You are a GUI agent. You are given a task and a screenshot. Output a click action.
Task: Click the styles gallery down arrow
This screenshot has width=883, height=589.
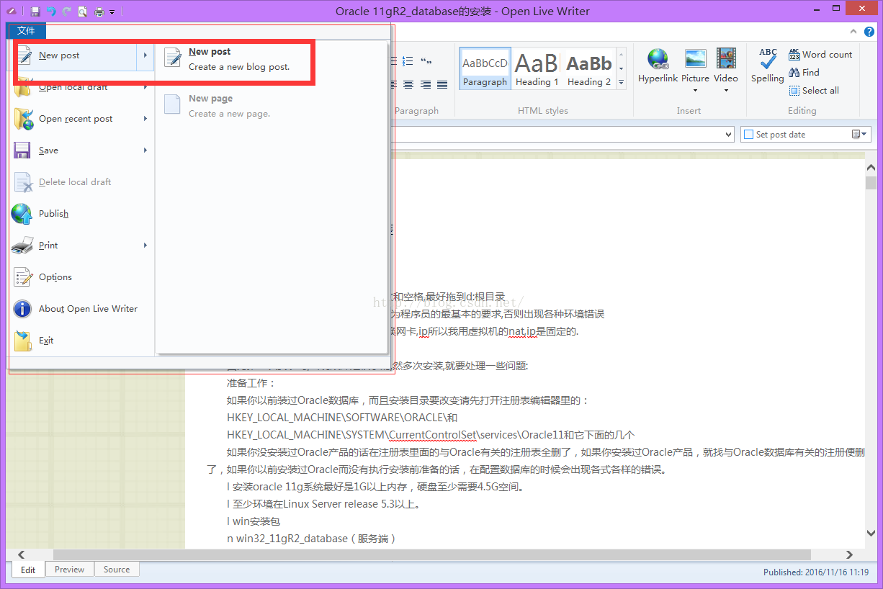click(x=621, y=69)
